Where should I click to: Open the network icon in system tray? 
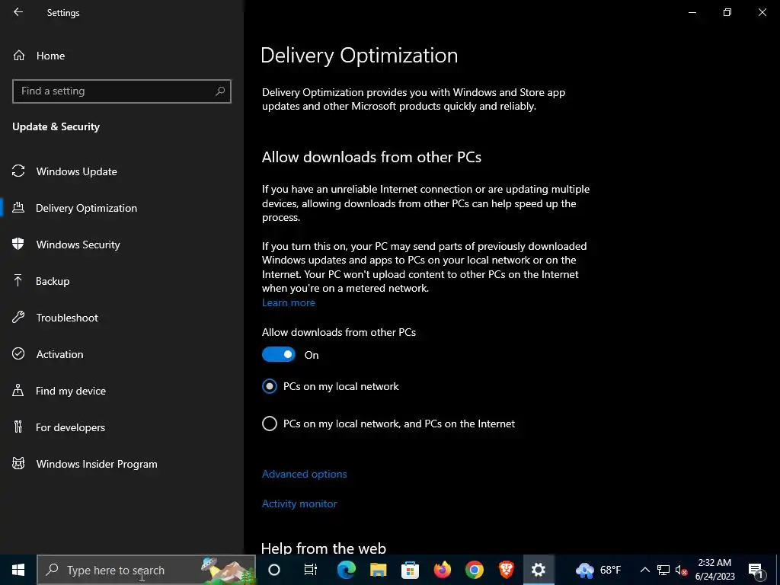[x=663, y=570]
